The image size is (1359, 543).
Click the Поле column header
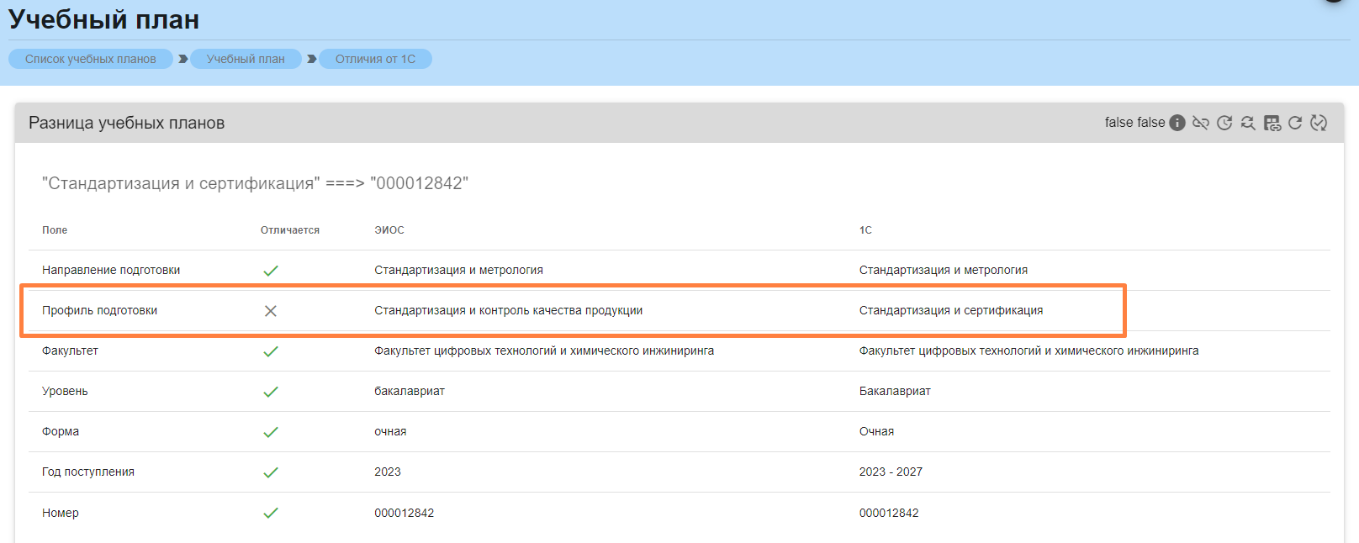coord(55,230)
